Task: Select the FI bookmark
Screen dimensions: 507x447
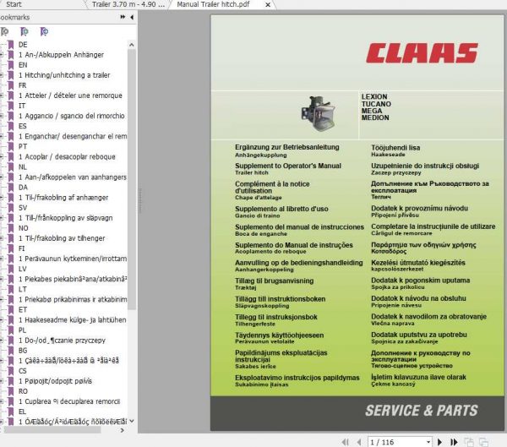Action: point(21,248)
